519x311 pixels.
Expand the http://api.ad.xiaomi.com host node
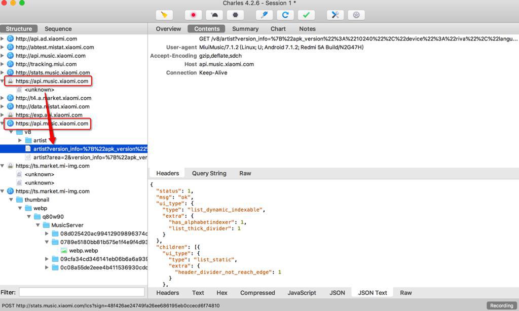(x=3, y=38)
